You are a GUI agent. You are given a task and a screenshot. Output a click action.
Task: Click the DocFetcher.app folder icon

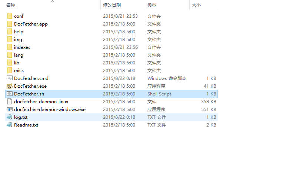click(10, 24)
